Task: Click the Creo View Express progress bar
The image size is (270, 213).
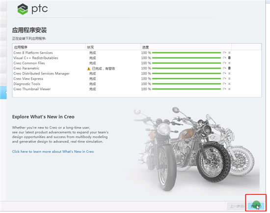Action: (x=187, y=78)
